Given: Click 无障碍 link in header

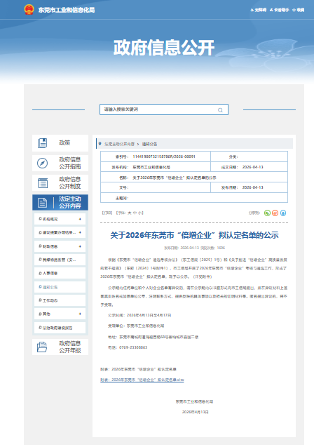Looking at the screenshot, I should (x=258, y=10).
